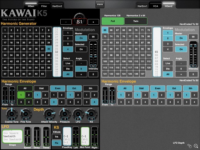Select harmonic 1 in left grid
The width and height of the screenshot is (200, 150).
5,30
